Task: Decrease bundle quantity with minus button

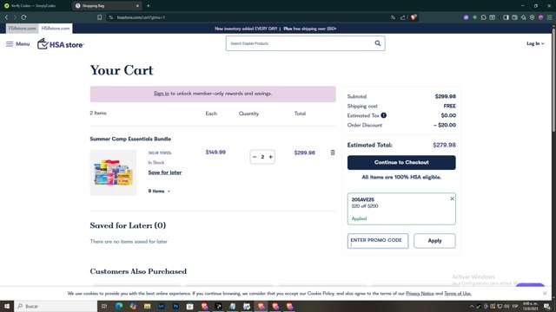Action: pos(255,157)
